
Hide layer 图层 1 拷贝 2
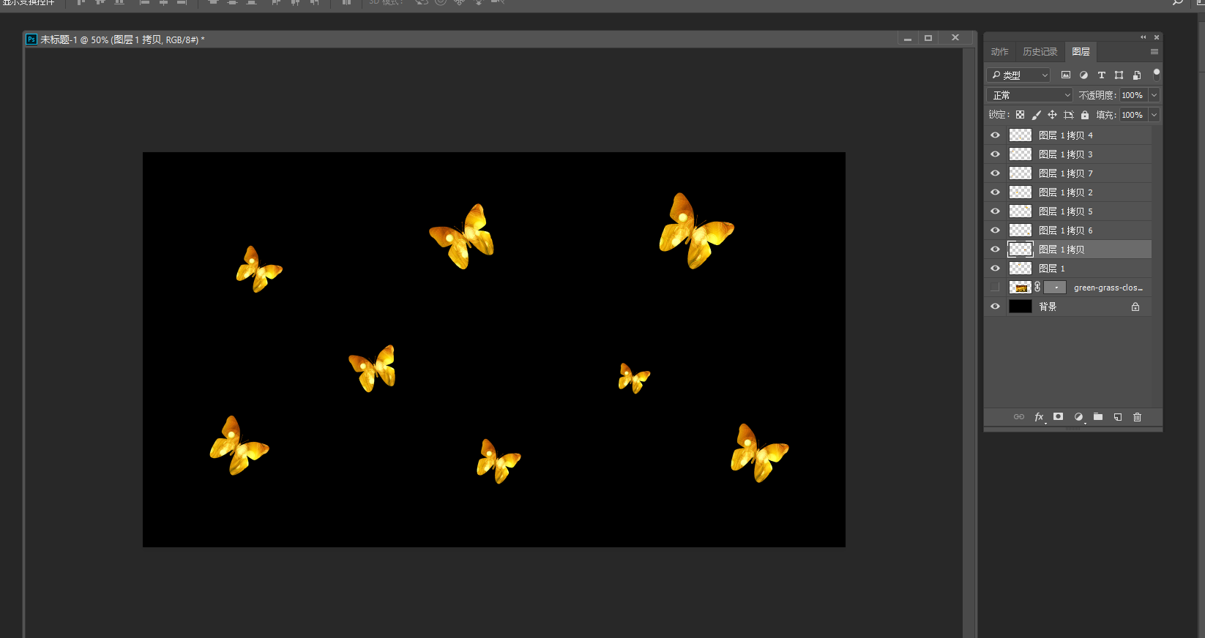point(995,192)
